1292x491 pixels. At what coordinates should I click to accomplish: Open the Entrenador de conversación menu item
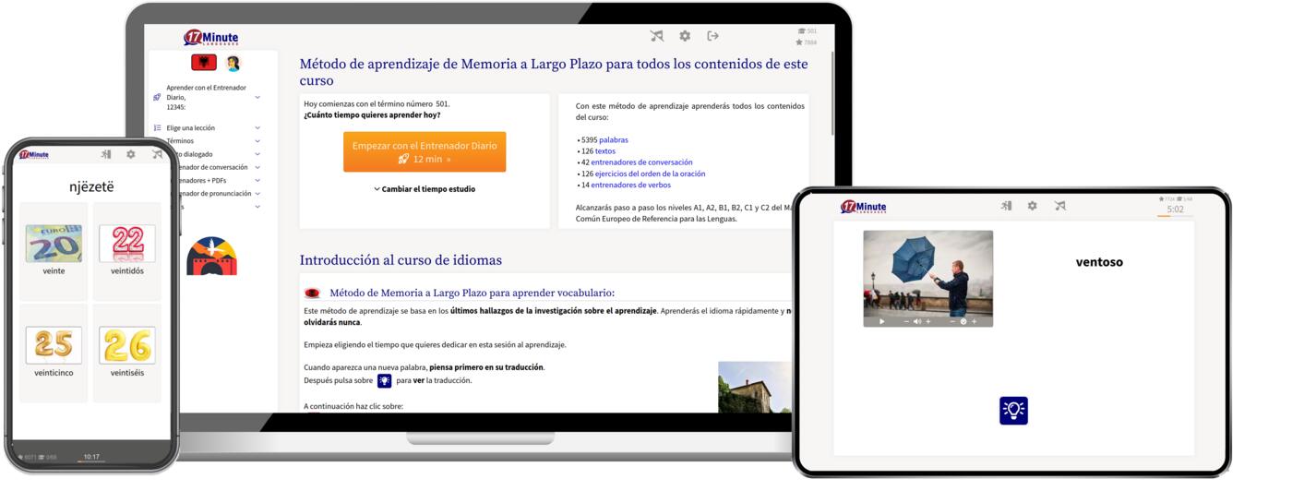[215, 167]
